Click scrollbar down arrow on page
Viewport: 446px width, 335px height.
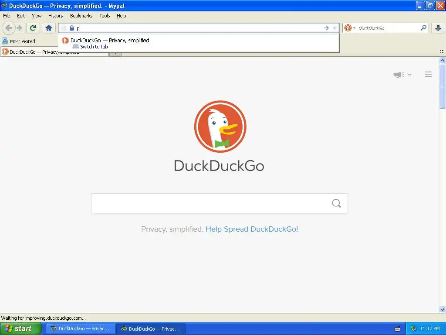442,310
